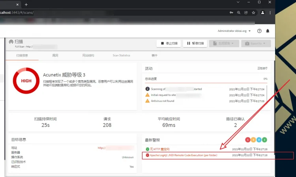Switch to the 网站结构 tab

(88, 55)
